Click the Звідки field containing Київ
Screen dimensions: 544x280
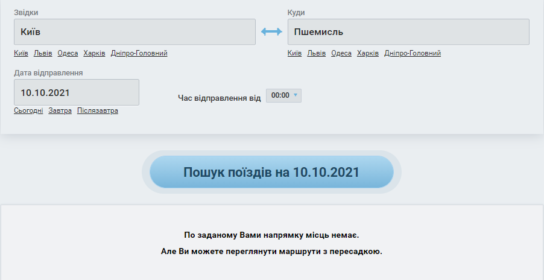(x=134, y=32)
